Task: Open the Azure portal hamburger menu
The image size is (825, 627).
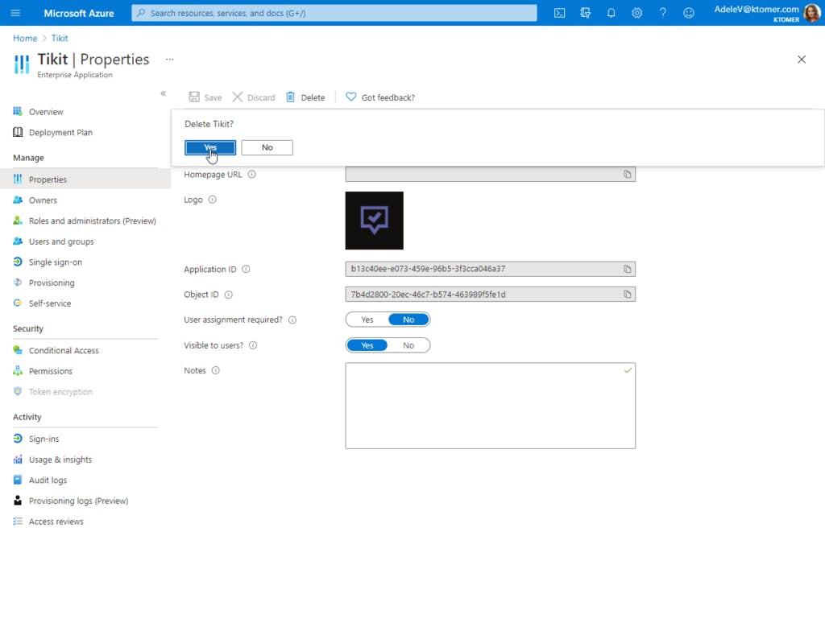Action: (15, 13)
